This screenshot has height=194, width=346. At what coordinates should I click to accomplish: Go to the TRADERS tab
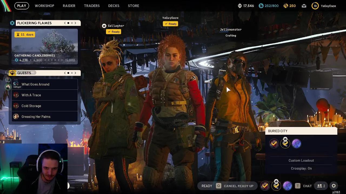pos(92,6)
